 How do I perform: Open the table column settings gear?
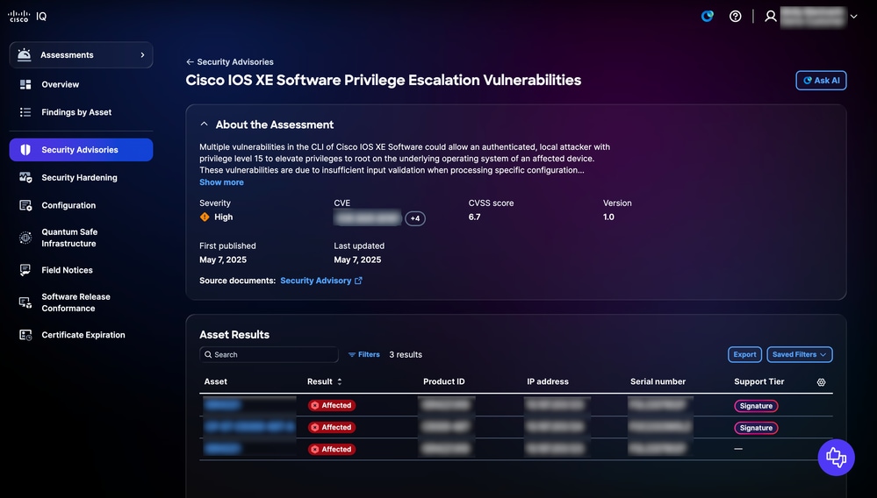pyautogui.click(x=821, y=382)
